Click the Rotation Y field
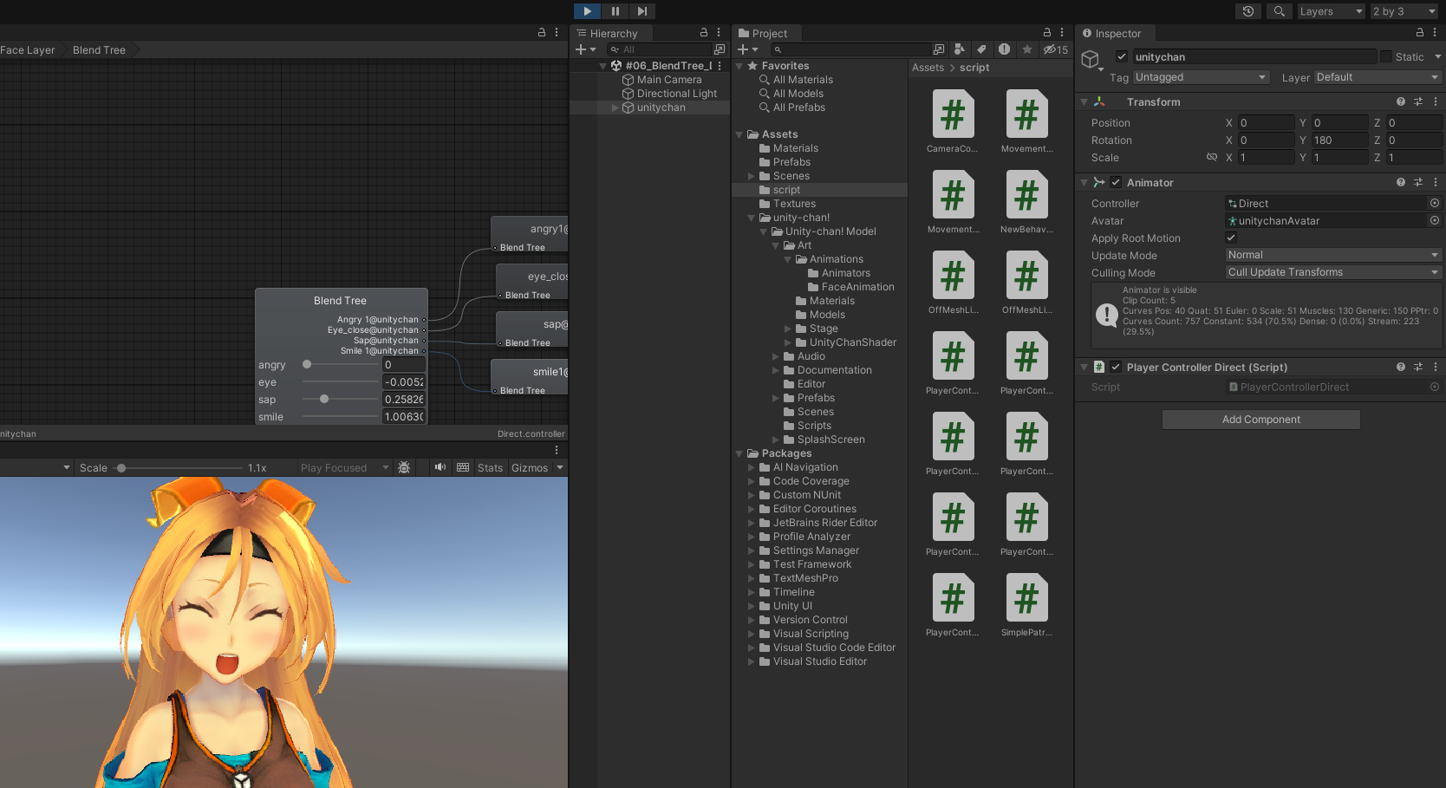 tap(1339, 140)
